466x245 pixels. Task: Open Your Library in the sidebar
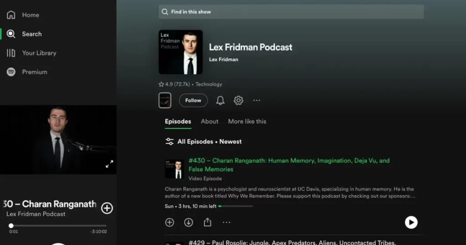[31, 53]
